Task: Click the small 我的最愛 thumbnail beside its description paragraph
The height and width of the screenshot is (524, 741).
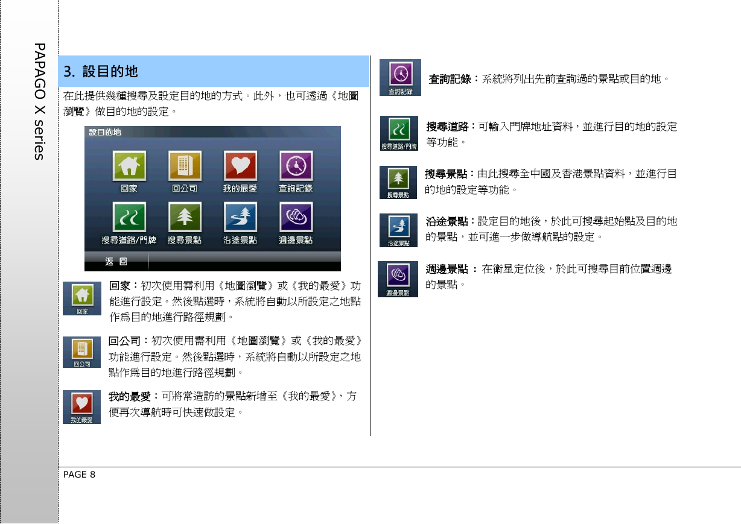Action: pyautogui.click(x=81, y=406)
